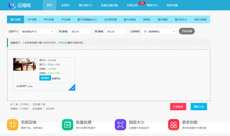
Task: Click the 指定大小 heading text
Action: tap(137, 122)
